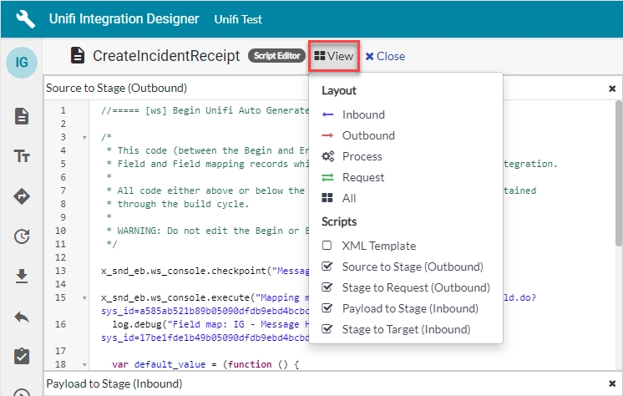Select the Inbound layout option

[x=363, y=114]
